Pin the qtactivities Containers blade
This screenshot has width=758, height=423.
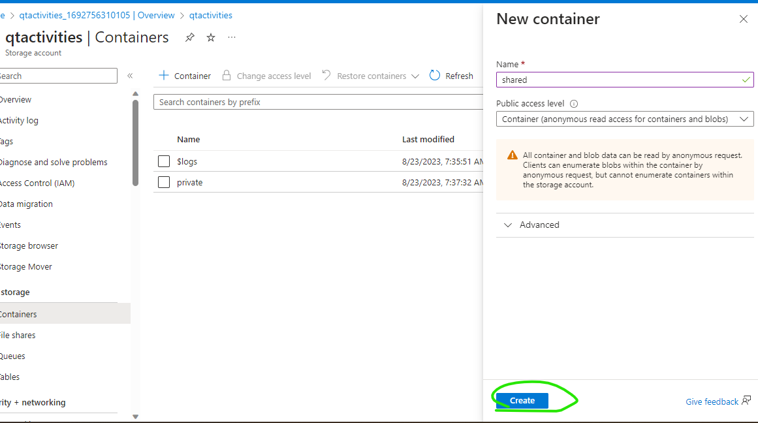(x=189, y=37)
